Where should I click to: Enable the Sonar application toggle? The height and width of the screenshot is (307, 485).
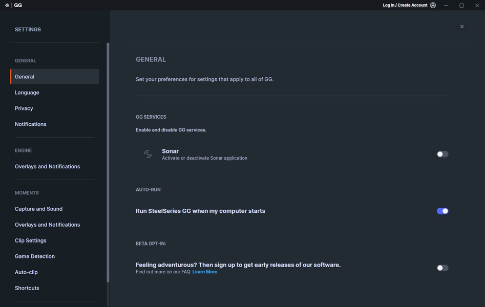[442, 154]
